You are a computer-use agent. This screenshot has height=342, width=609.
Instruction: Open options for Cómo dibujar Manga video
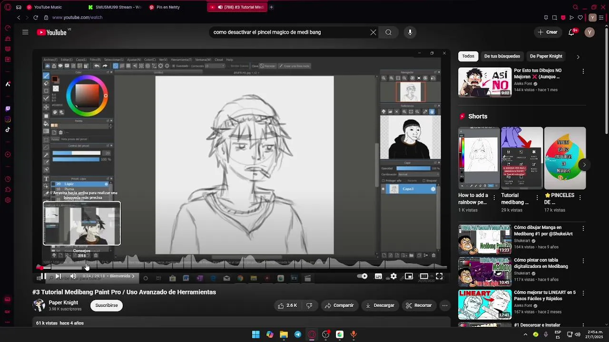(583, 228)
